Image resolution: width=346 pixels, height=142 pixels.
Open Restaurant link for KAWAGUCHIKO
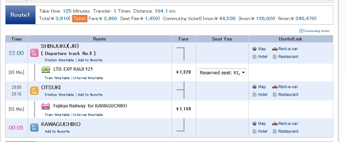tap(285, 131)
